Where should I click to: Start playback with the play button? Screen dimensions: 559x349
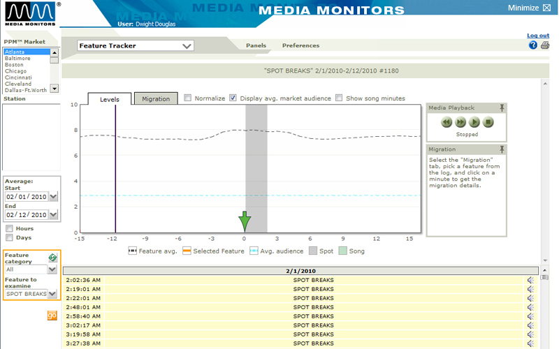click(474, 122)
